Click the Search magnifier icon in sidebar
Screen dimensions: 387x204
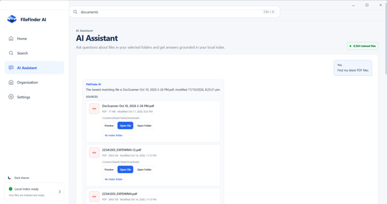coord(11,53)
